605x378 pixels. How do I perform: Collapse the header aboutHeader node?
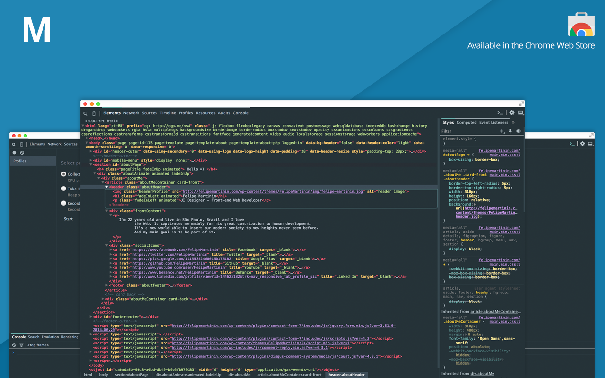pos(107,187)
